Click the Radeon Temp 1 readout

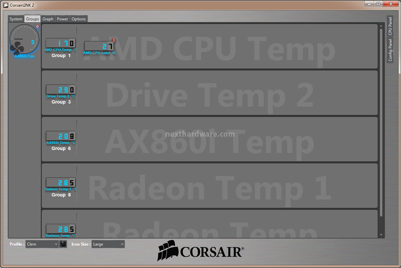(61, 183)
